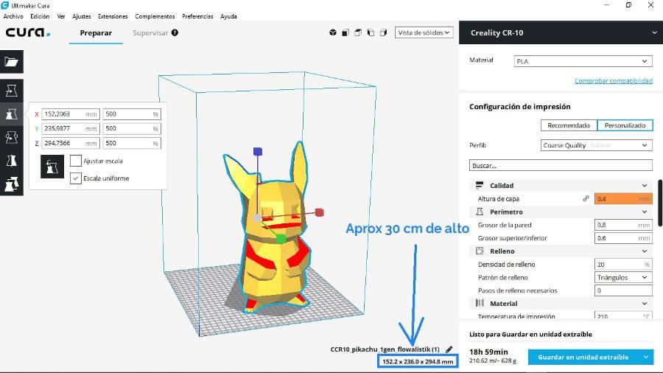
Task: Open the Vista de sólidos view dropdown
Action: pyautogui.click(x=424, y=32)
